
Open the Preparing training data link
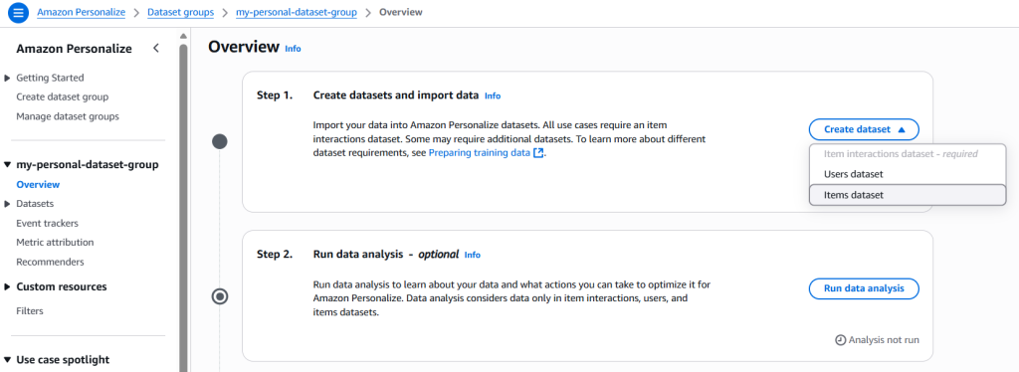point(479,154)
